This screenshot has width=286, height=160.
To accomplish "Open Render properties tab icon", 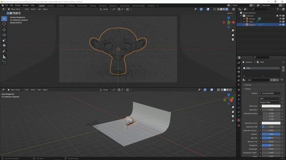I will pos(239,68).
